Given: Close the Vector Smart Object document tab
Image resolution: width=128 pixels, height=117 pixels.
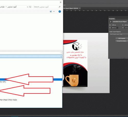Looking at the screenshot, I should pos(80,8).
